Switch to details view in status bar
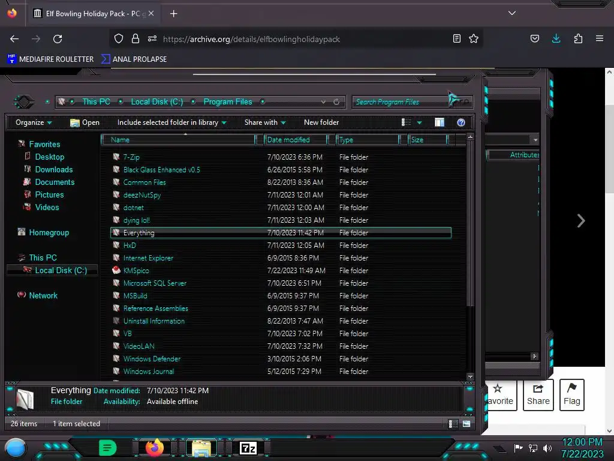Viewport: 614px width, 461px height. click(453, 424)
